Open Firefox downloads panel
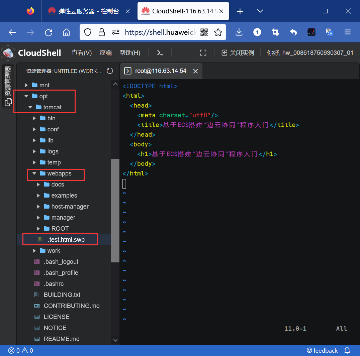Screen dimensions: 360x356 [239, 32]
